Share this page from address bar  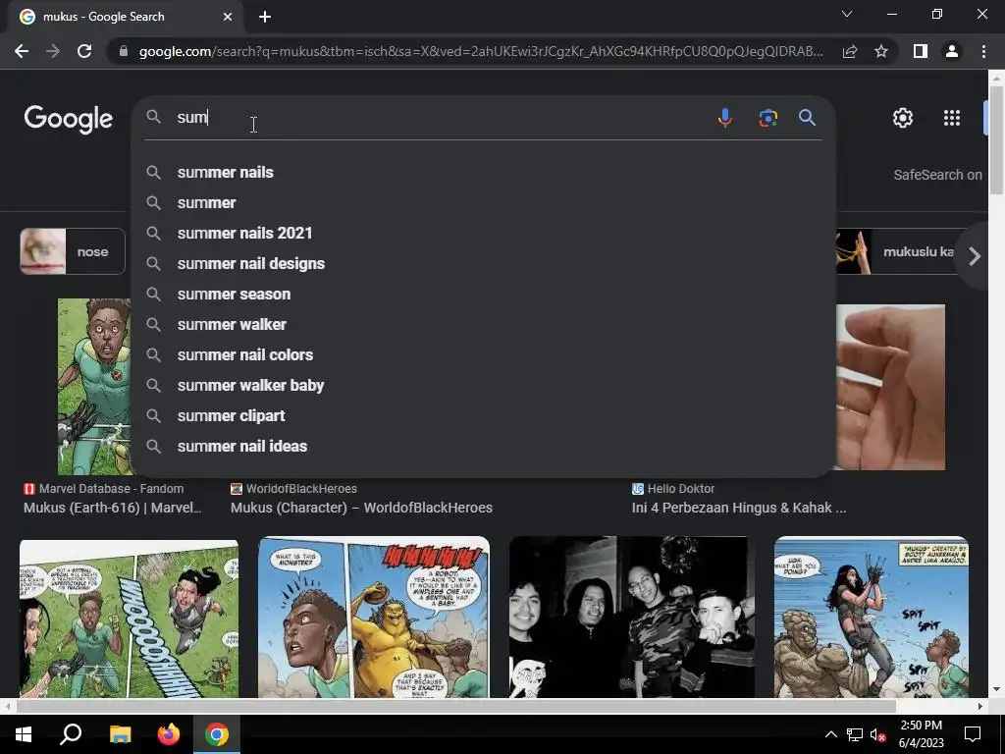point(850,51)
